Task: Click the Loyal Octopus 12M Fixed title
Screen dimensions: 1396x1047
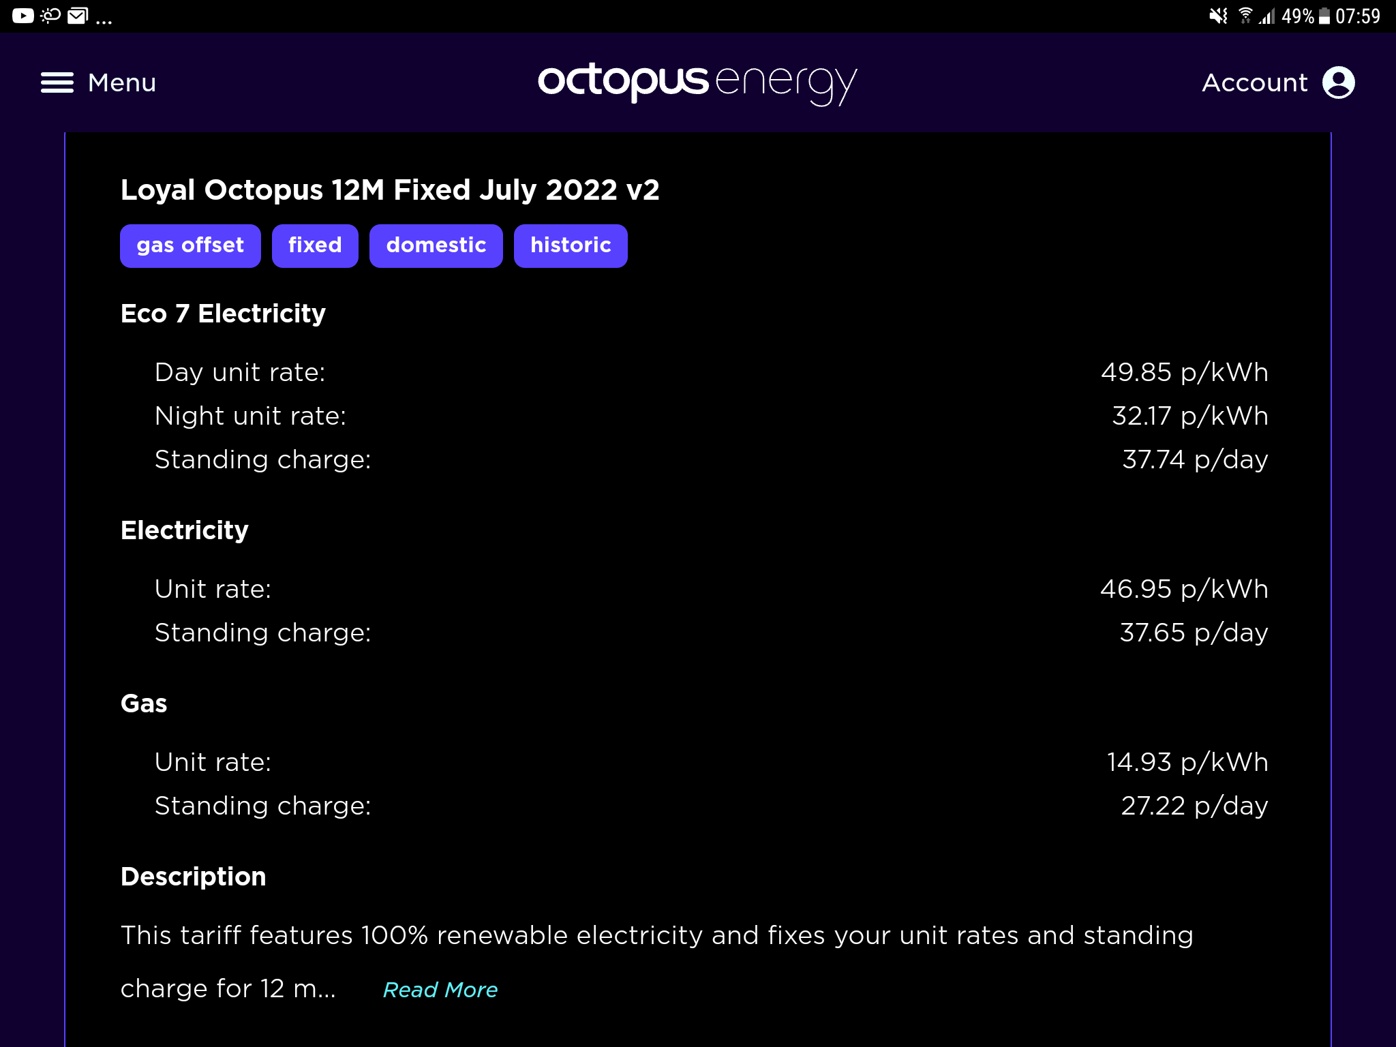Action: pos(390,189)
